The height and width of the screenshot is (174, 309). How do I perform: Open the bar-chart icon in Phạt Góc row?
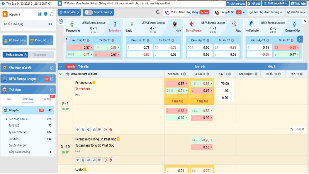[x=94, y=160]
